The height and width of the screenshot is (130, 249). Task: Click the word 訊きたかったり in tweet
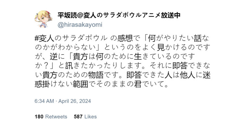(x=91, y=66)
